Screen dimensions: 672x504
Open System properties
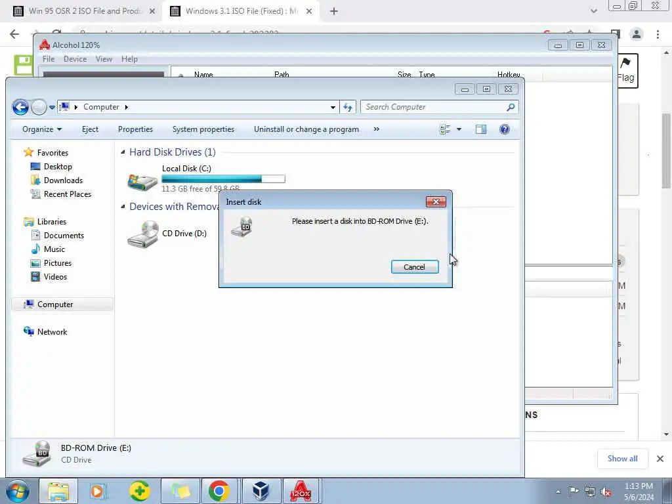203,129
